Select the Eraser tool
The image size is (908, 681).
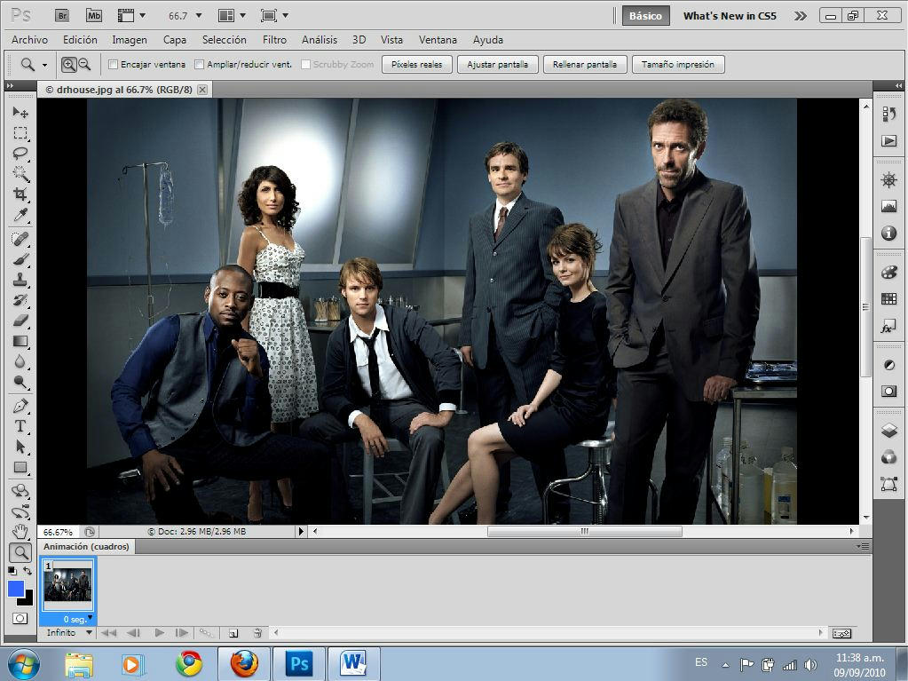pos(20,321)
